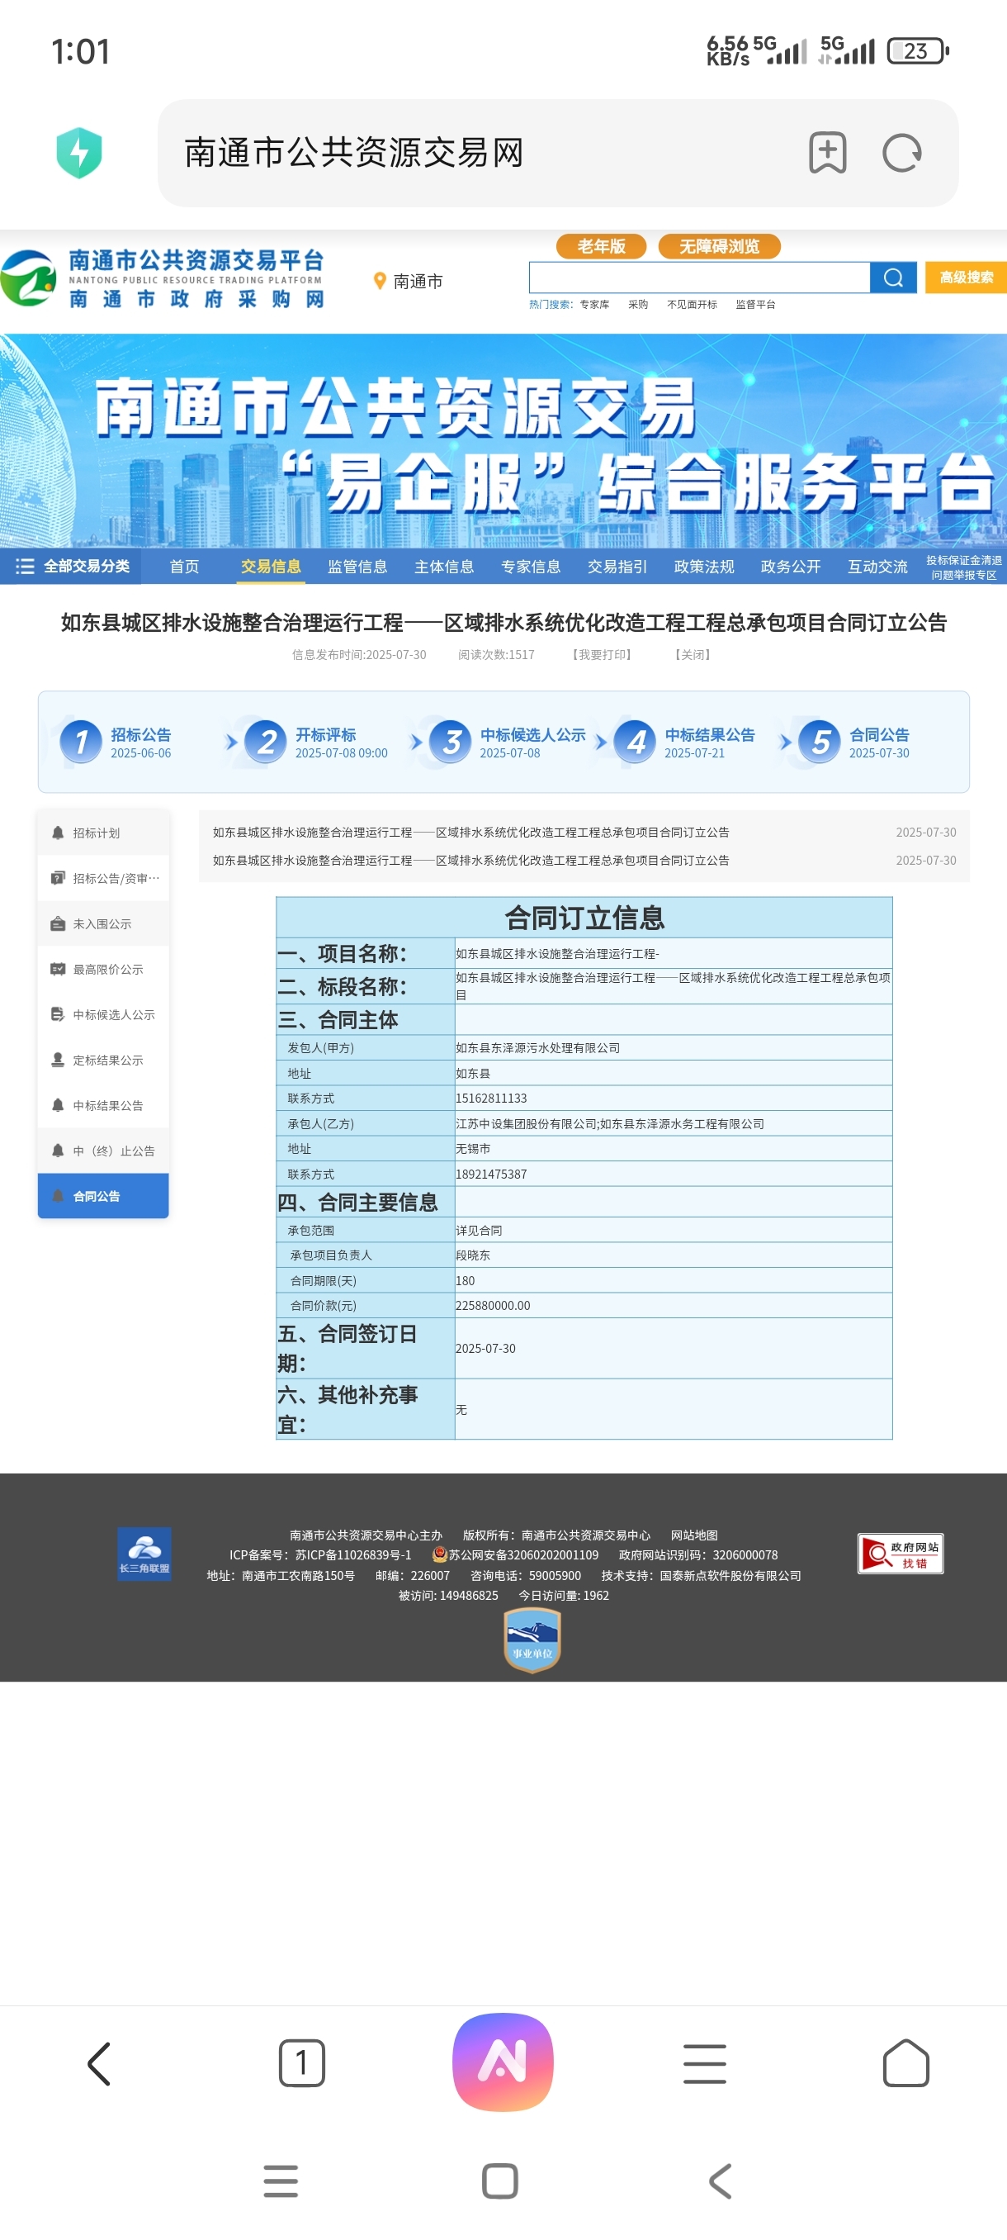
Task: Select highlighted 合同公告 sidebar entry
Action: point(103,1196)
